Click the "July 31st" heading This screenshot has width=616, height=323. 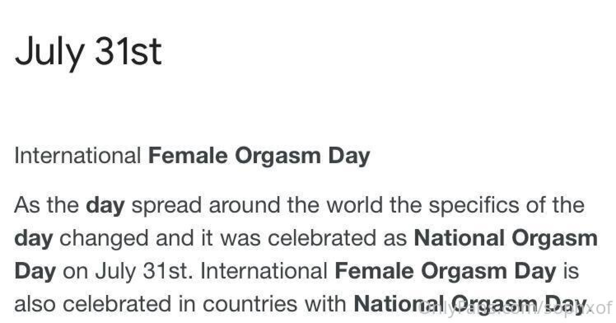(x=88, y=52)
